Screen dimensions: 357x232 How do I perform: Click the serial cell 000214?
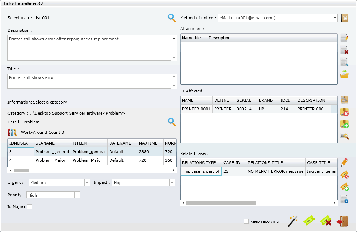246,109
